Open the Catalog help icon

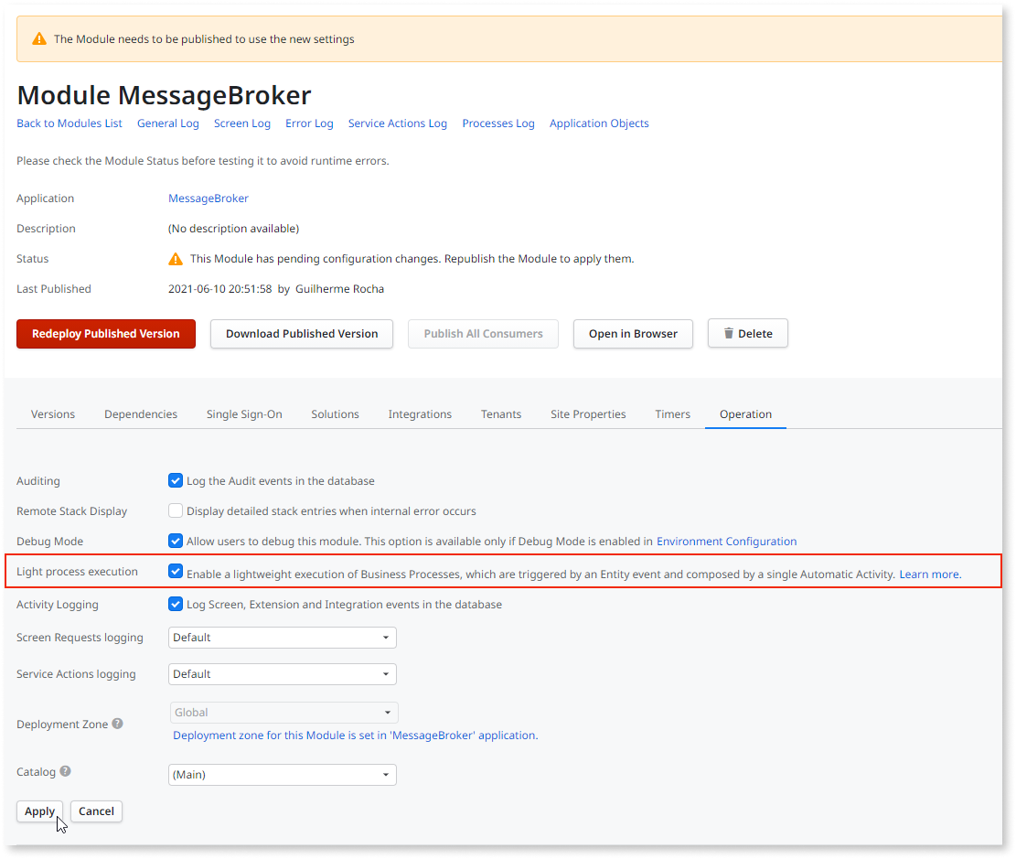click(64, 770)
